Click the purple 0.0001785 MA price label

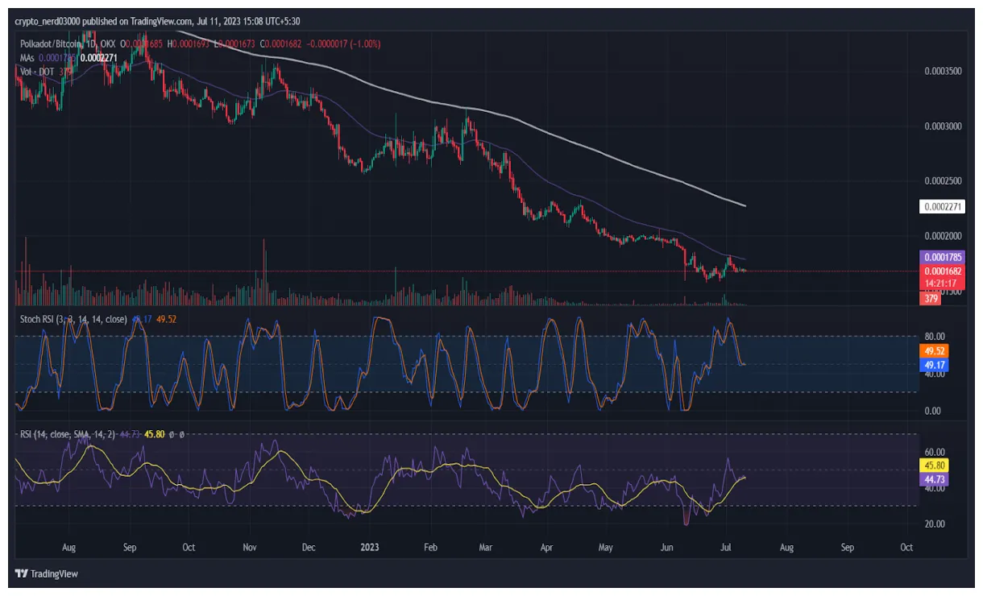click(x=942, y=257)
